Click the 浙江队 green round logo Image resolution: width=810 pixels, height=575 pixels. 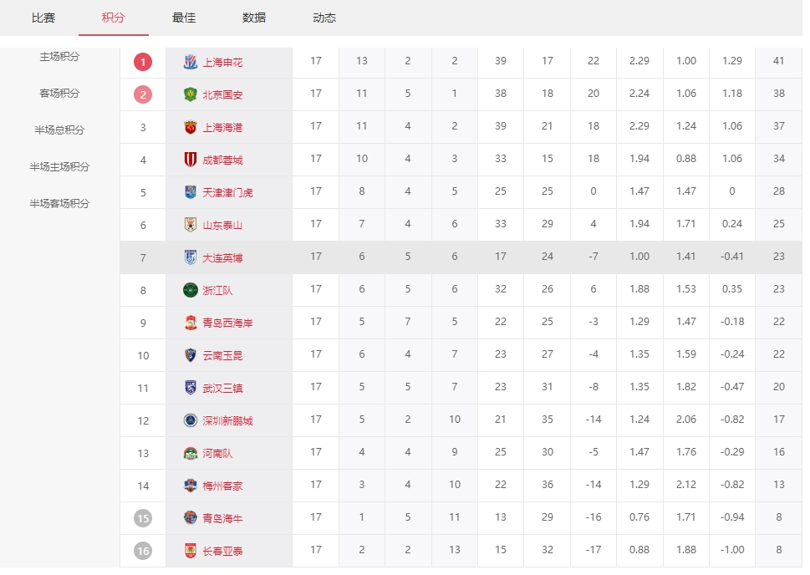[x=191, y=290]
